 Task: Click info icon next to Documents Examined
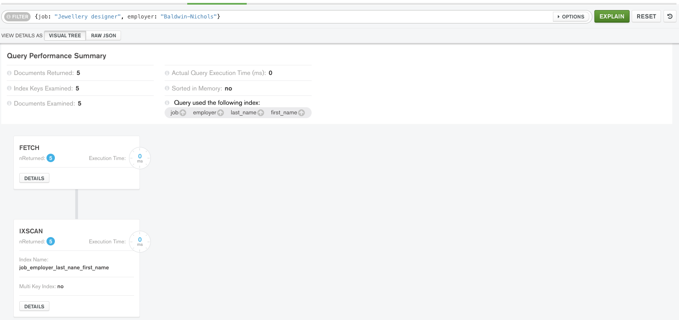point(9,103)
